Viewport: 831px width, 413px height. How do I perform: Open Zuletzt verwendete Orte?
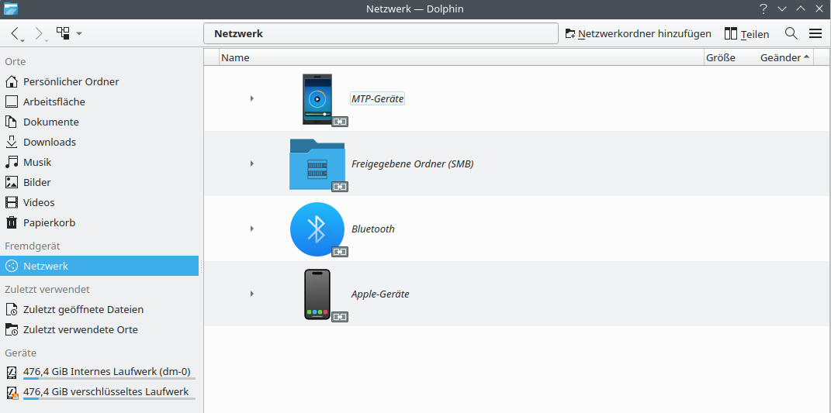click(99, 329)
